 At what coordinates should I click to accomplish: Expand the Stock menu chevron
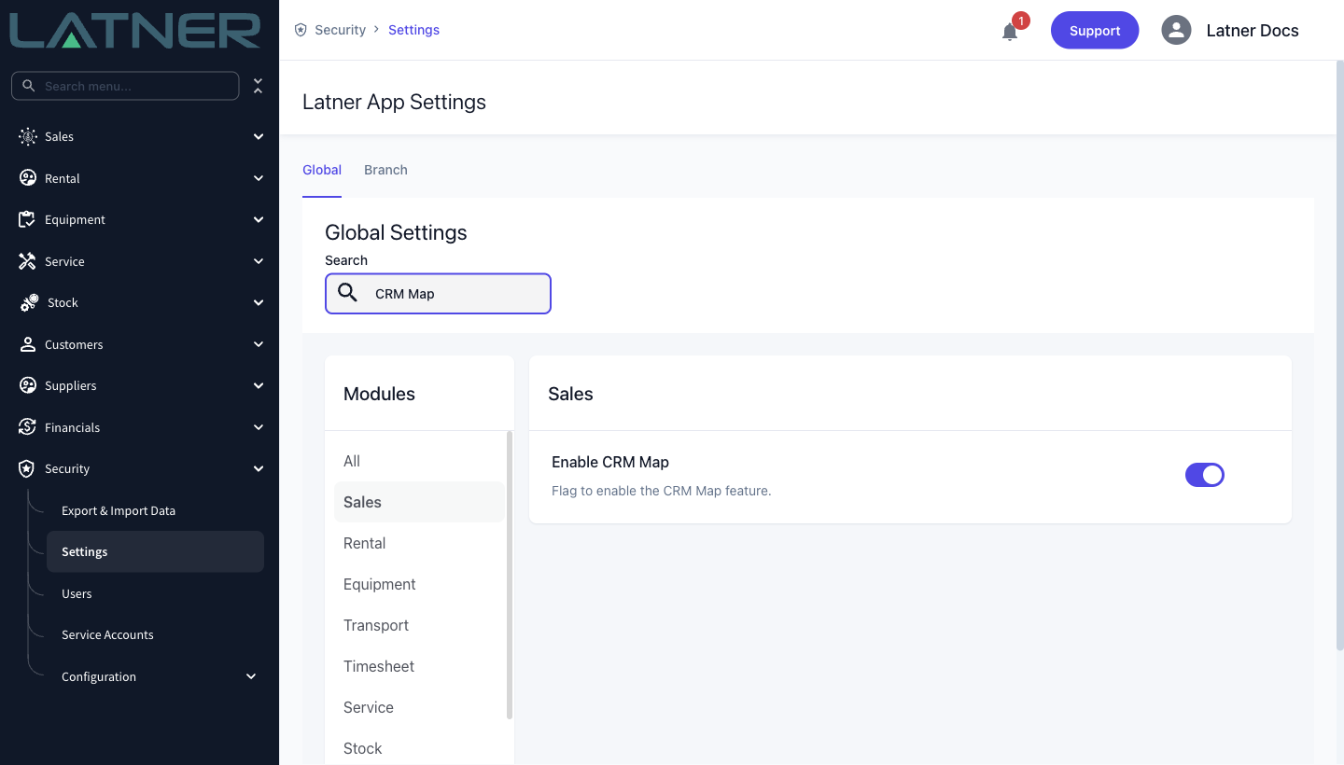pos(259,302)
